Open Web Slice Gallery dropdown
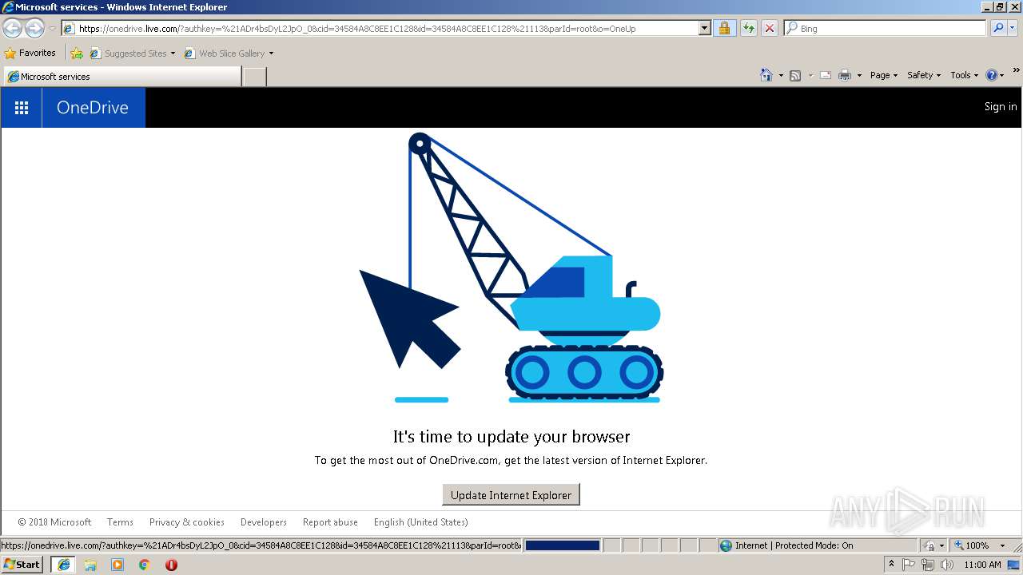 (229, 54)
